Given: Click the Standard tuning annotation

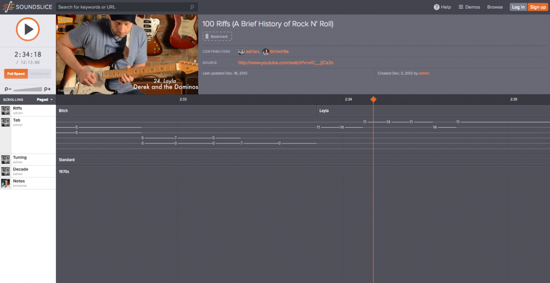Looking at the screenshot, I should (67, 160).
